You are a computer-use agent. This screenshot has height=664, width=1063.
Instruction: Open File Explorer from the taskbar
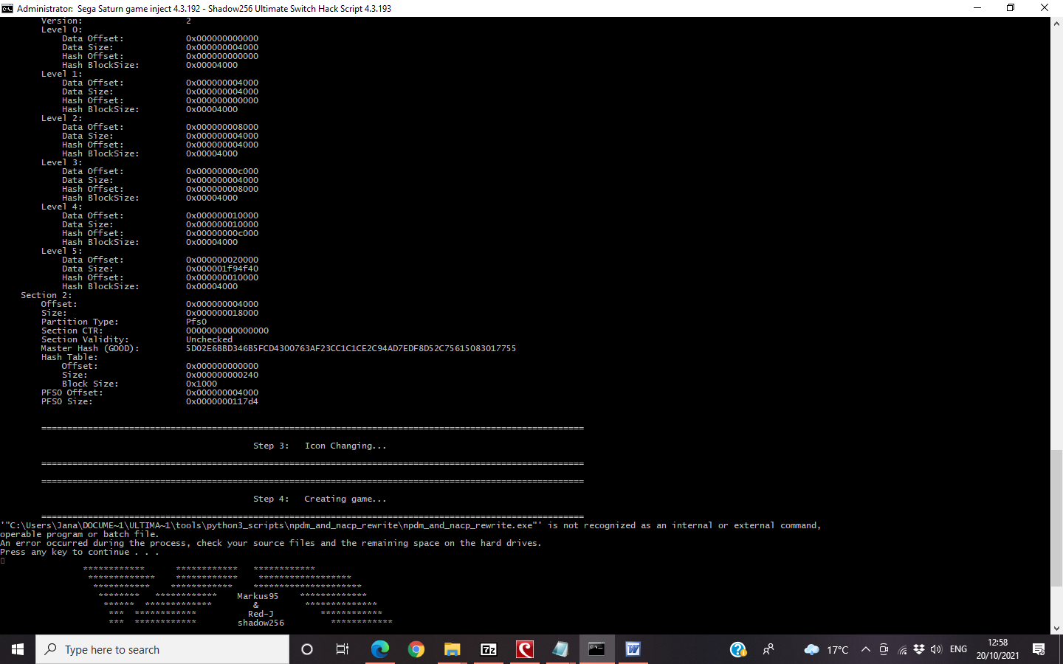(x=452, y=649)
